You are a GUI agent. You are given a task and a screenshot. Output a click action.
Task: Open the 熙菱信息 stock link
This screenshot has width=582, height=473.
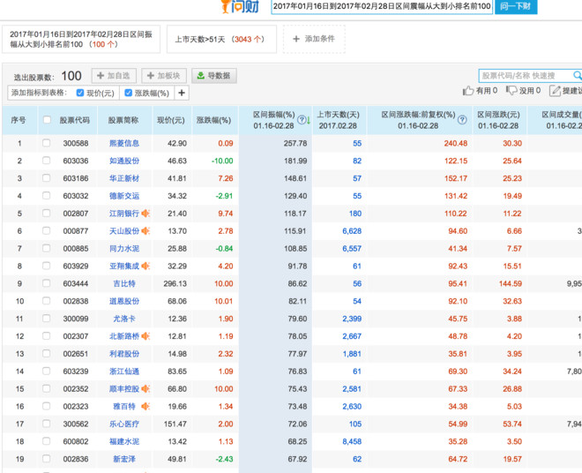click(124, 143)
